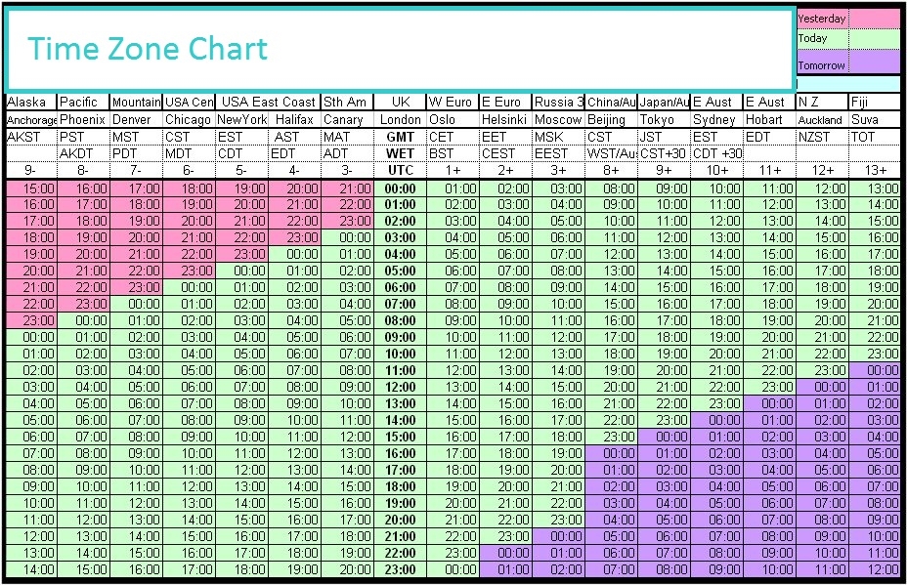Select the 9+ offset header under Tokyo
This screenshot has width=907, height=585.
pos(665,171)
